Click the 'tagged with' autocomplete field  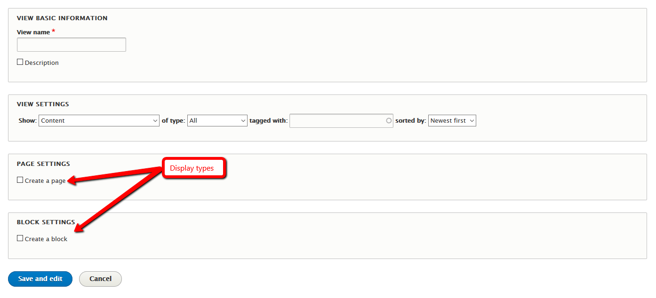point(336,120)
